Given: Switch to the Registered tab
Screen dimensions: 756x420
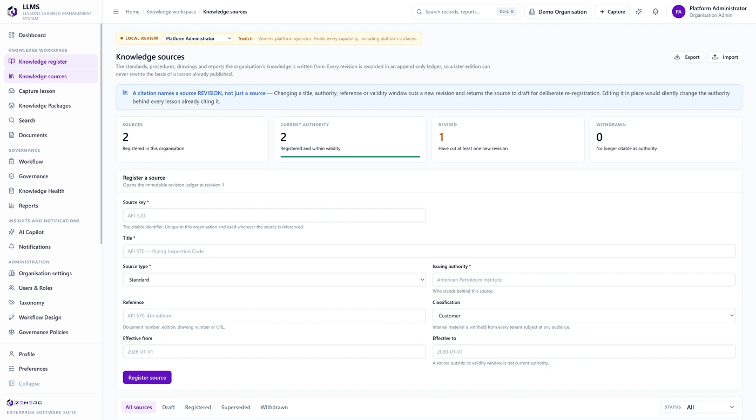Looking at the screenshot, I should coord(198,407).
